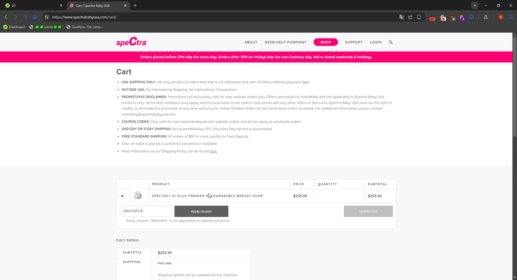Click the Update cart button

368,211
